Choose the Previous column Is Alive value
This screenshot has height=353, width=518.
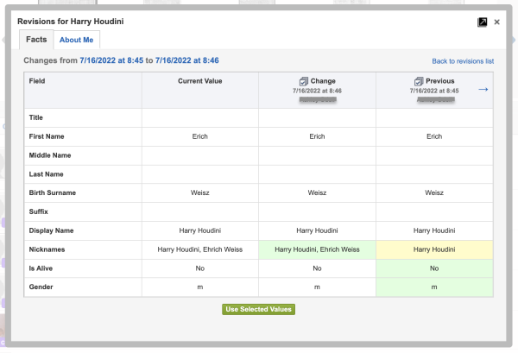coord(434,268)
